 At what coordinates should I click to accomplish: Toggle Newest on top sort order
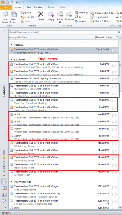pyautogui.click(x=104, y=37)
